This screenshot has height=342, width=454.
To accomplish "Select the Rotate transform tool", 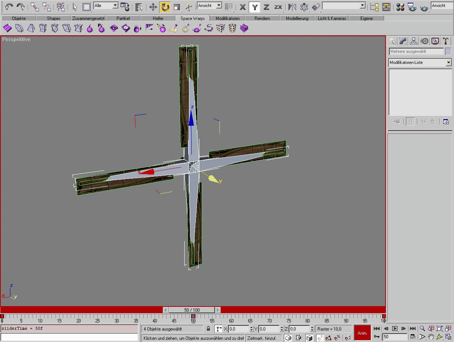I will pos(165,7).
